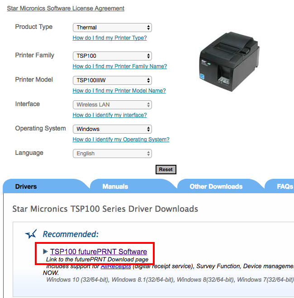
Task: Open 'How do I find my Printer Family Name?'
Action: 119,66
